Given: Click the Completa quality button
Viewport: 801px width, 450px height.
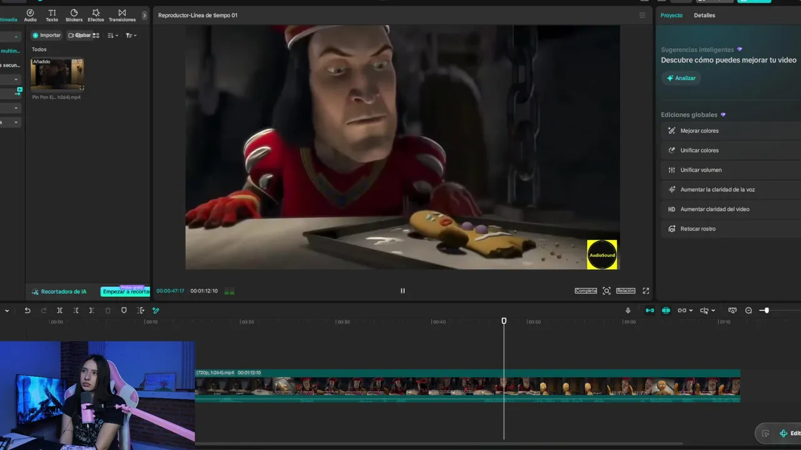Looking at the screenshot, I should coord(586,291).
